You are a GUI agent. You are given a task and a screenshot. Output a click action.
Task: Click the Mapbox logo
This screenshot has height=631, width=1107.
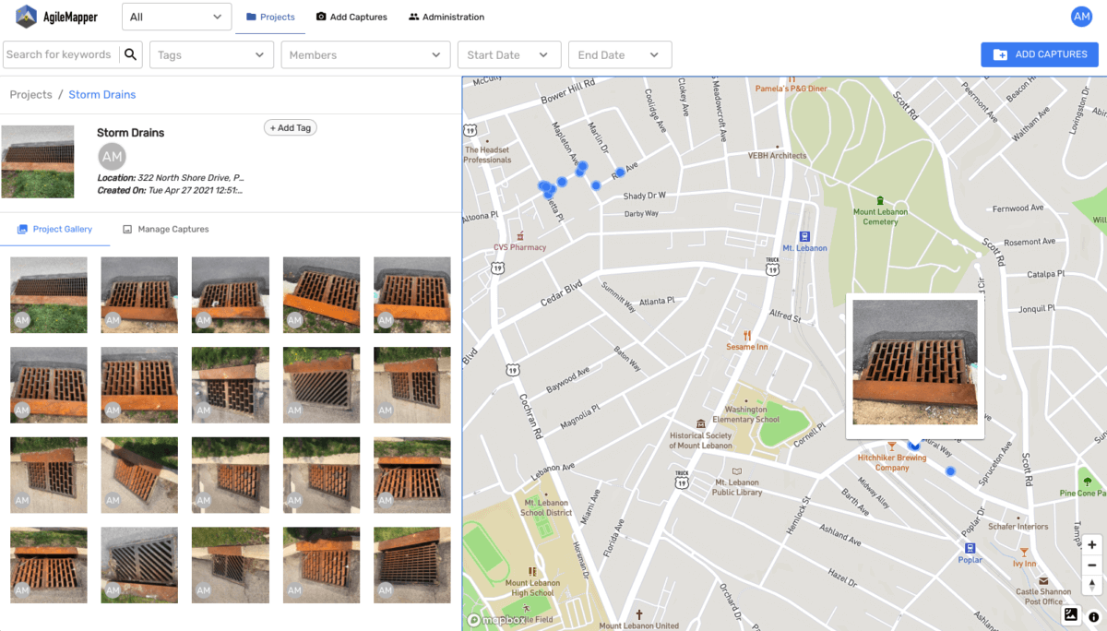pos(496,620)
